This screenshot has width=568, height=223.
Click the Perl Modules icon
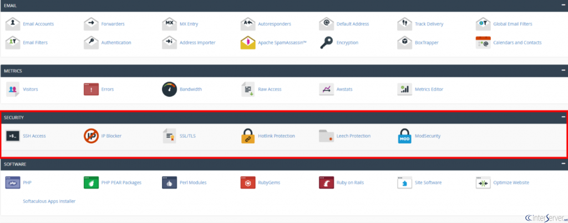169,183
